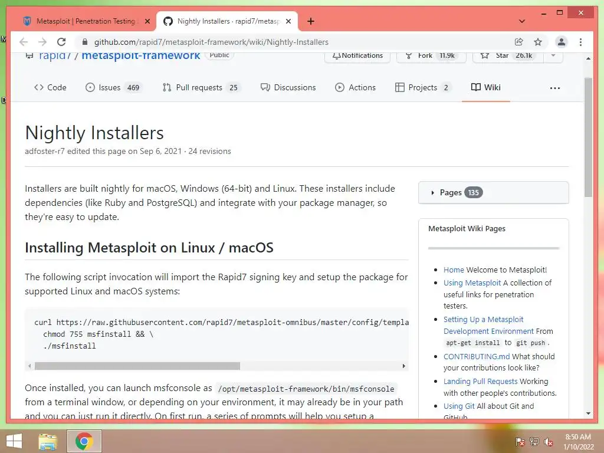Reload the page with the refresh icon

(61, 42)
